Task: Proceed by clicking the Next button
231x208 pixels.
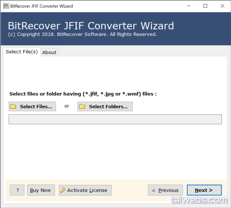Action: click(x=204, y=190)
